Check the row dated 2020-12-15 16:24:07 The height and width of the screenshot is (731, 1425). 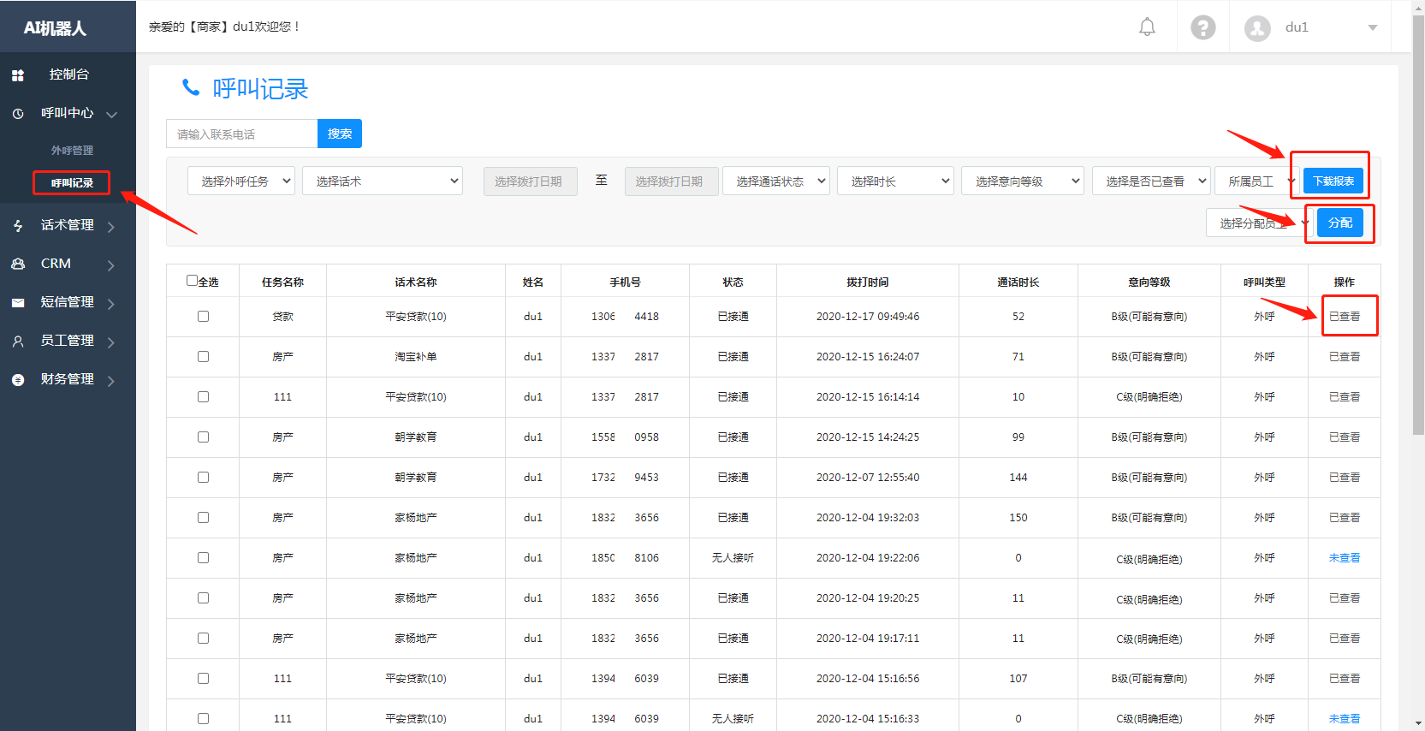(x=203, y=356)
